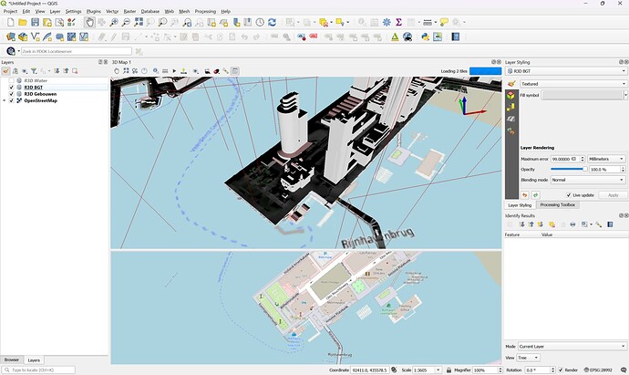The height and width of the screenshot is (375, 629).
Task: Open the Open Project folder icon
Action: click(23, 22)
